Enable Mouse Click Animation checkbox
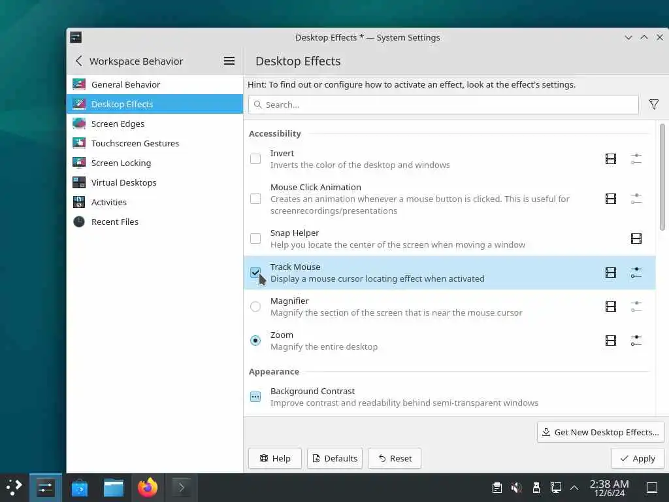 pos(255,199)
